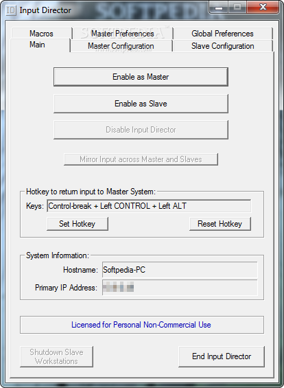The height and width of the screenshot is (388, 284).
Task: Click the 'System Information:' group label
Action: [58, 255]
